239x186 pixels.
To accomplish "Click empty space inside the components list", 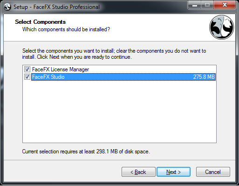I will click(119, 112).
